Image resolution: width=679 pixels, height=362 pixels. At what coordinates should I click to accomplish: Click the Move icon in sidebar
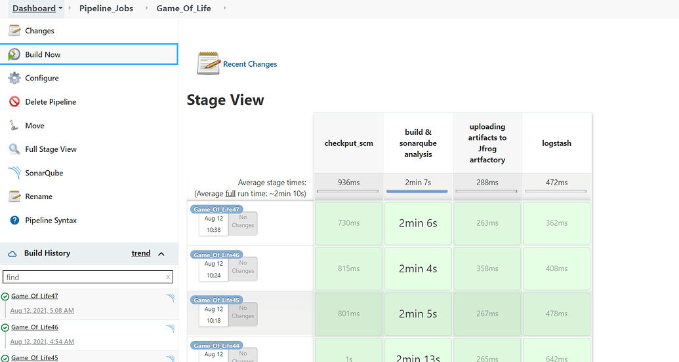(14, 126)
